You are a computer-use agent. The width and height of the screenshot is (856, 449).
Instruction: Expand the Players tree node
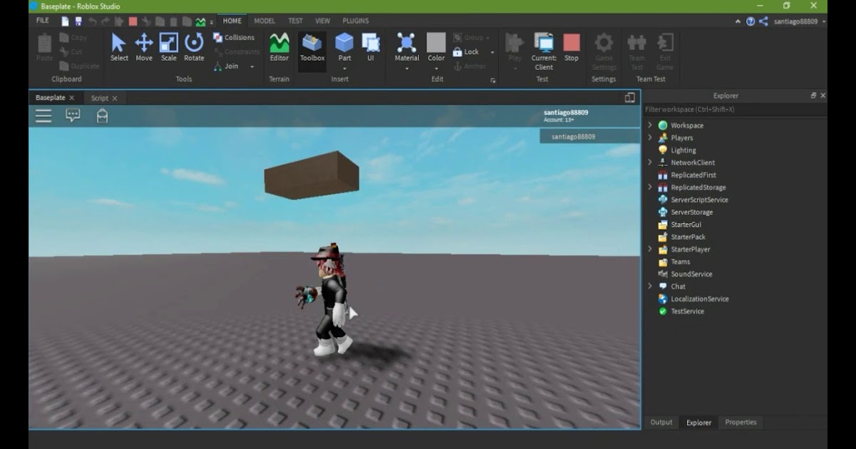(650, 138)
